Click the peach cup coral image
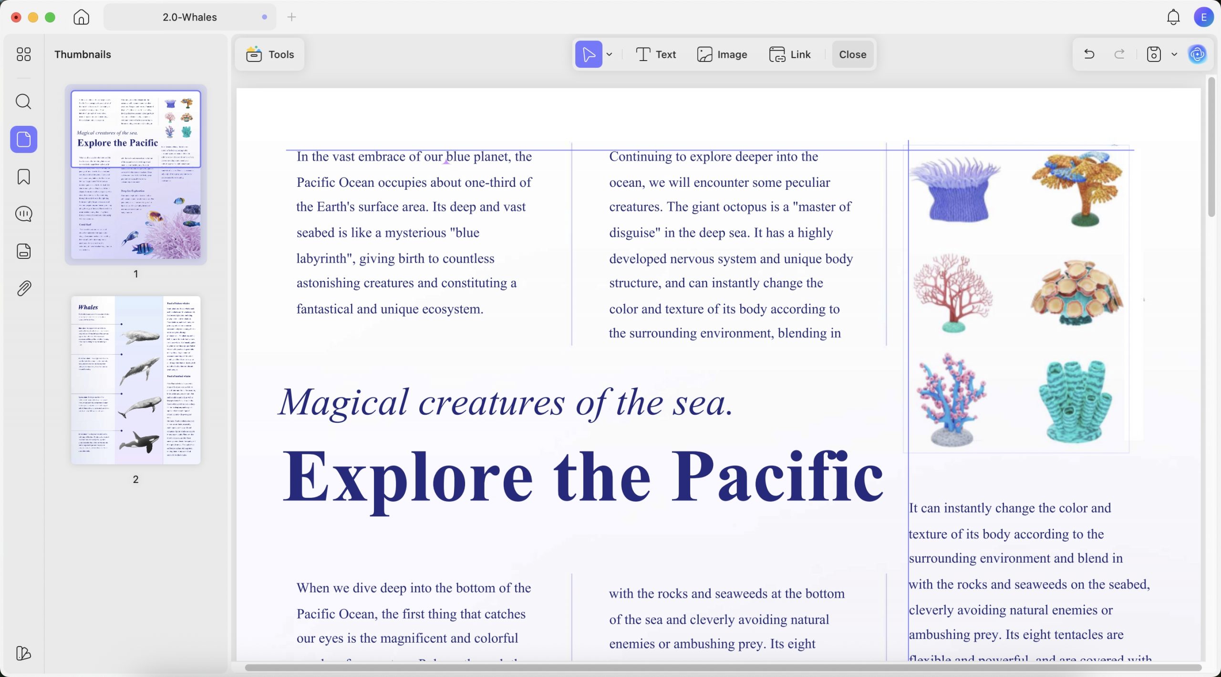Screen dimensions: 1221x677 pyautogui.click(x=1077, y=293)
